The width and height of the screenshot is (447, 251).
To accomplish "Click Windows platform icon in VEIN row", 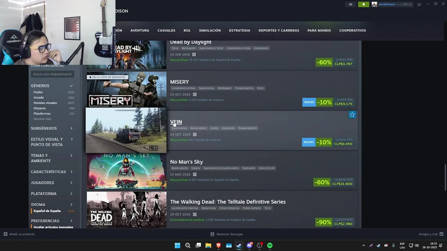I will (195, 135).
